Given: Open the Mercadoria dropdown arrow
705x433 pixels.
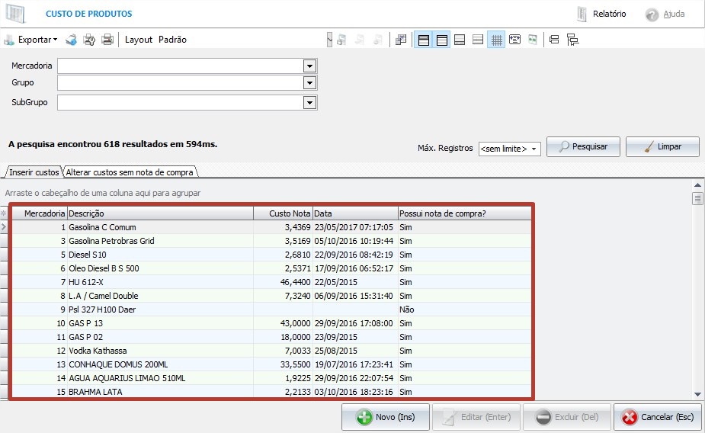Looking at the screenshot, I should (309, 66).
